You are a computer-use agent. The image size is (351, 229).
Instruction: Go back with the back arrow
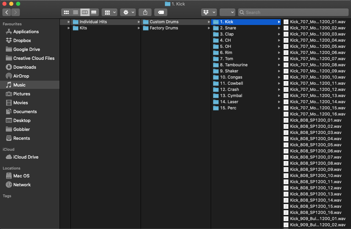click(7, 12)
